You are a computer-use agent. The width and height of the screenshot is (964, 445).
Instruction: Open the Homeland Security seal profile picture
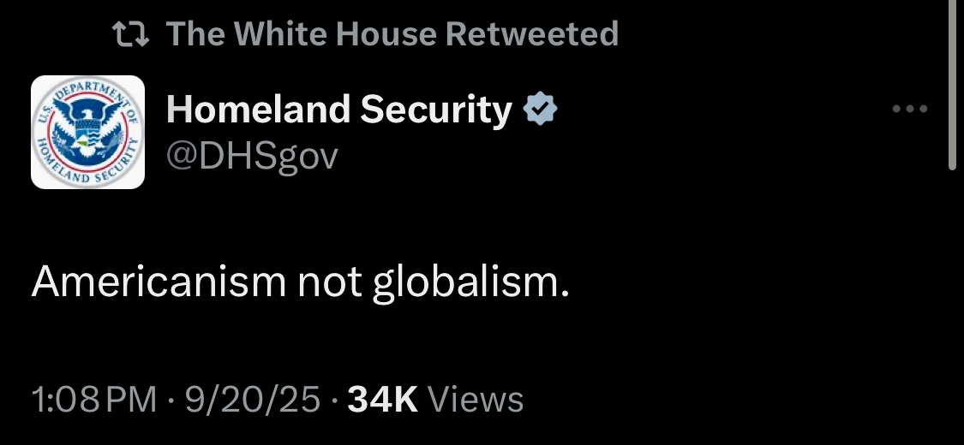point(88,132)
